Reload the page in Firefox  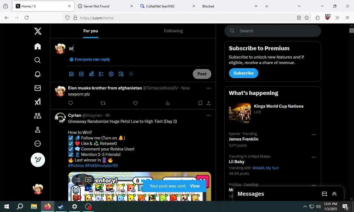(x=27, y=18)
